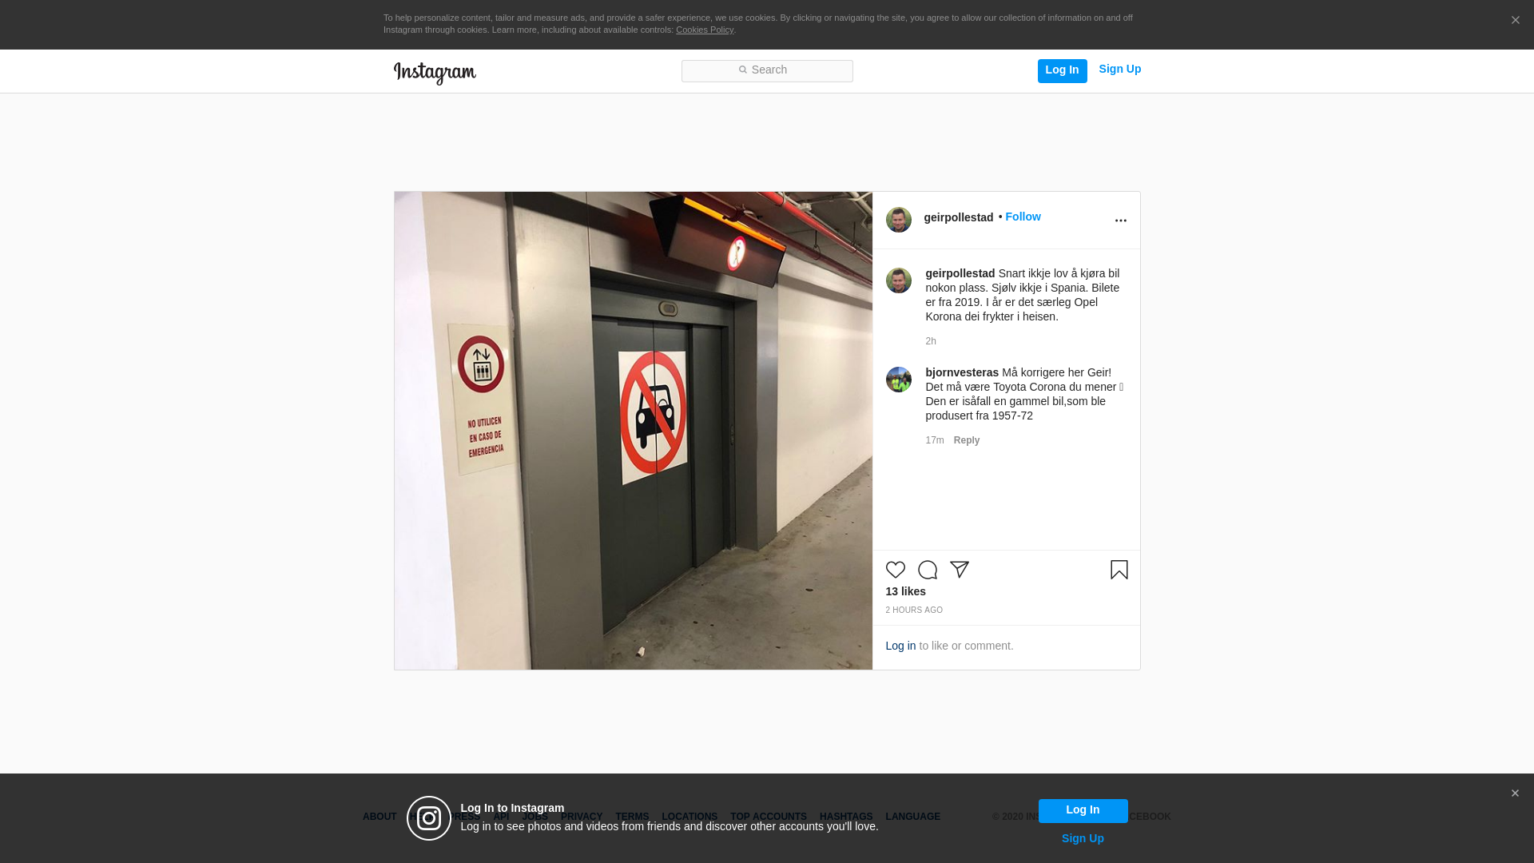Click the elevator photo in the post

[633, 431]
